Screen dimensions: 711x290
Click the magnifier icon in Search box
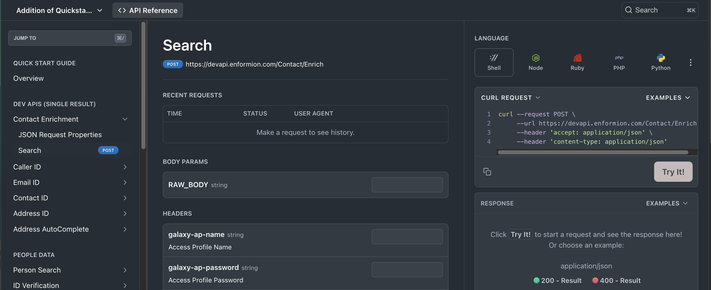pos(628,10)
